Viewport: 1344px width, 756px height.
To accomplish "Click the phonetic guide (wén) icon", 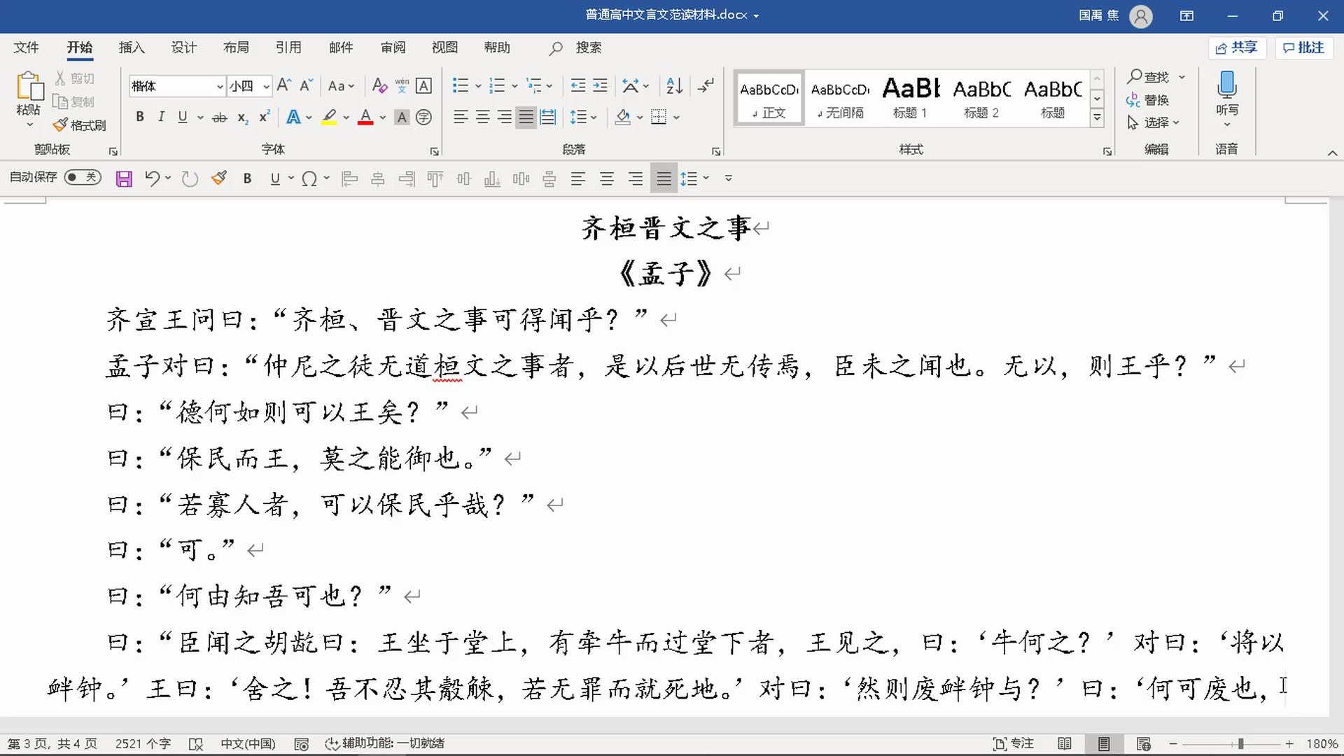I will 402,85.
